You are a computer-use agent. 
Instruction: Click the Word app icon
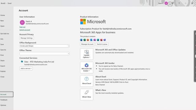click(81, 40)
